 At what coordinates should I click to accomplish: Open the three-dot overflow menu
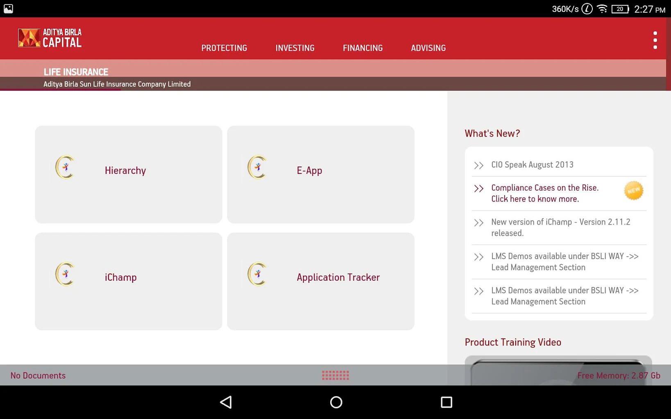click(x=655, y=40)
